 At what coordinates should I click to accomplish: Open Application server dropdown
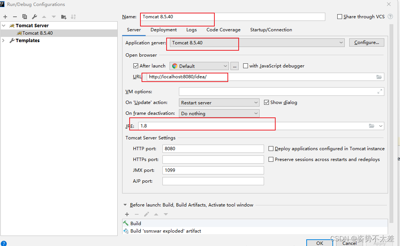257,43
